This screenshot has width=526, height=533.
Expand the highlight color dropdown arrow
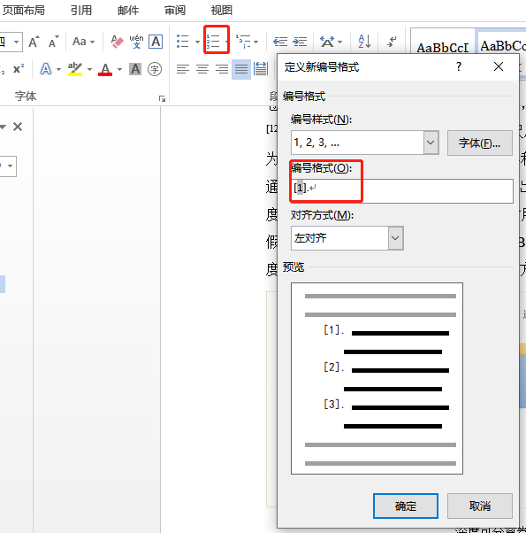tap(89, 69)
